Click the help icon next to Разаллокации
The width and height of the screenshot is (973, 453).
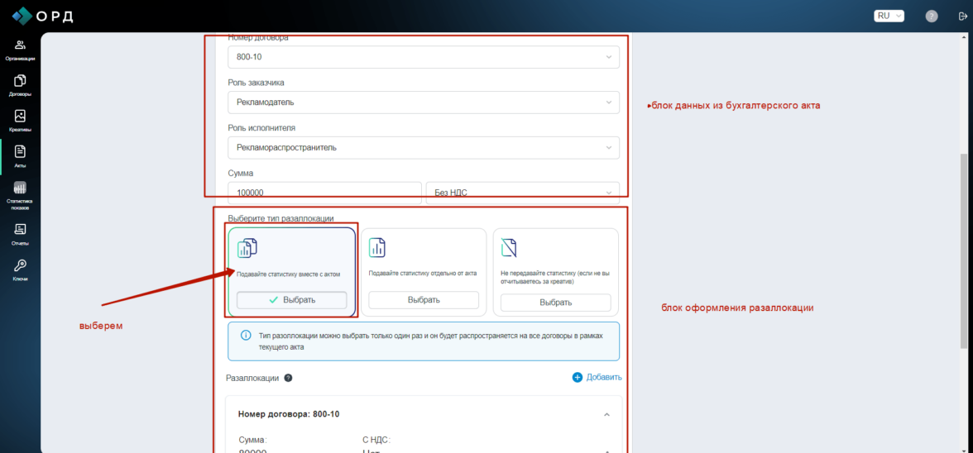288,378
